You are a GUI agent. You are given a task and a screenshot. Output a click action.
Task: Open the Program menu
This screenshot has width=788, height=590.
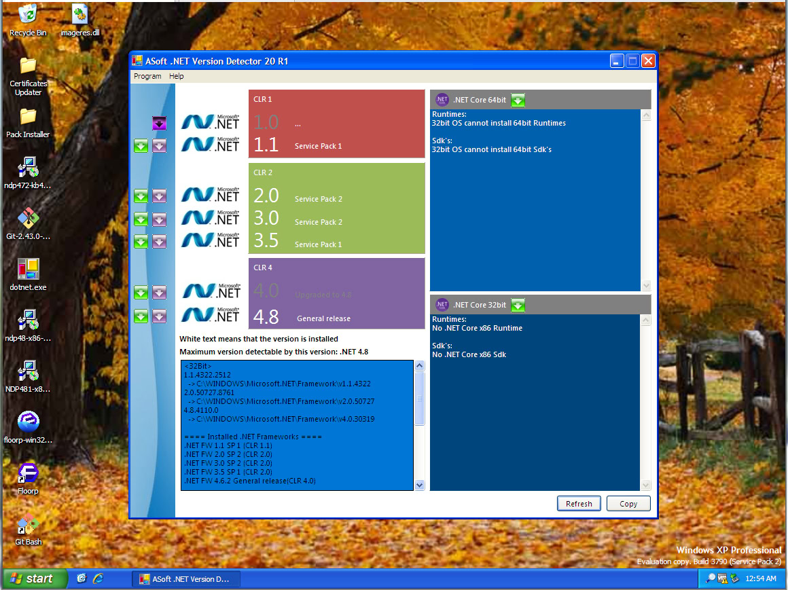point(147,76)
